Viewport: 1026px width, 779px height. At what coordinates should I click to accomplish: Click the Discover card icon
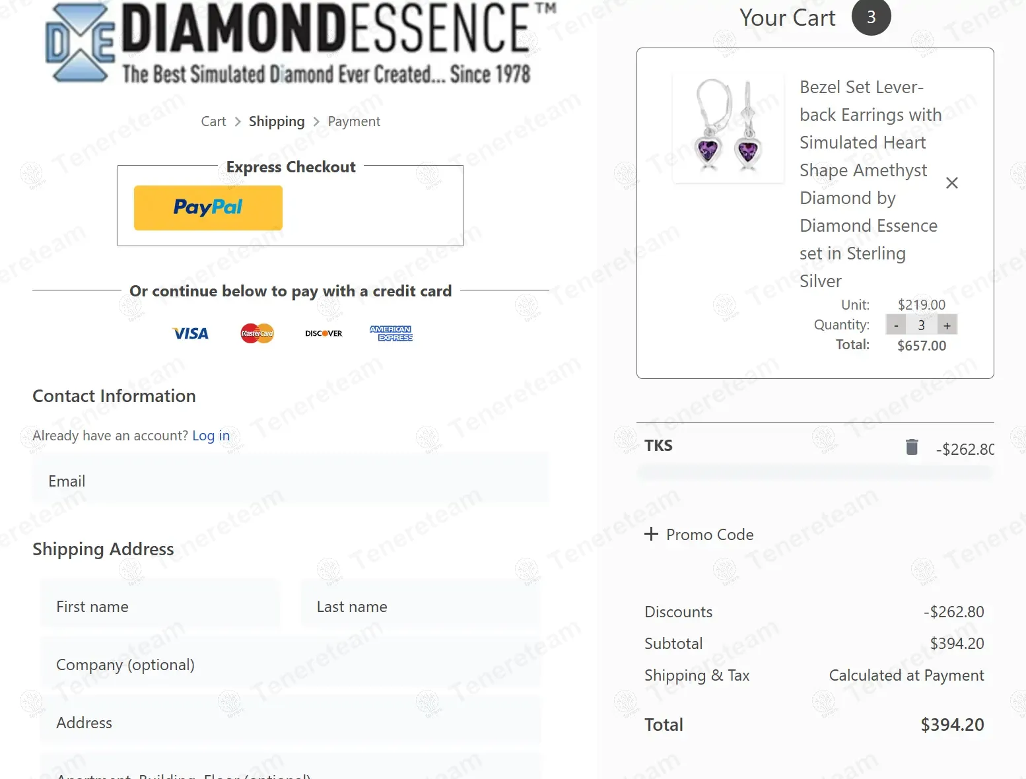(x=324, y=333)
